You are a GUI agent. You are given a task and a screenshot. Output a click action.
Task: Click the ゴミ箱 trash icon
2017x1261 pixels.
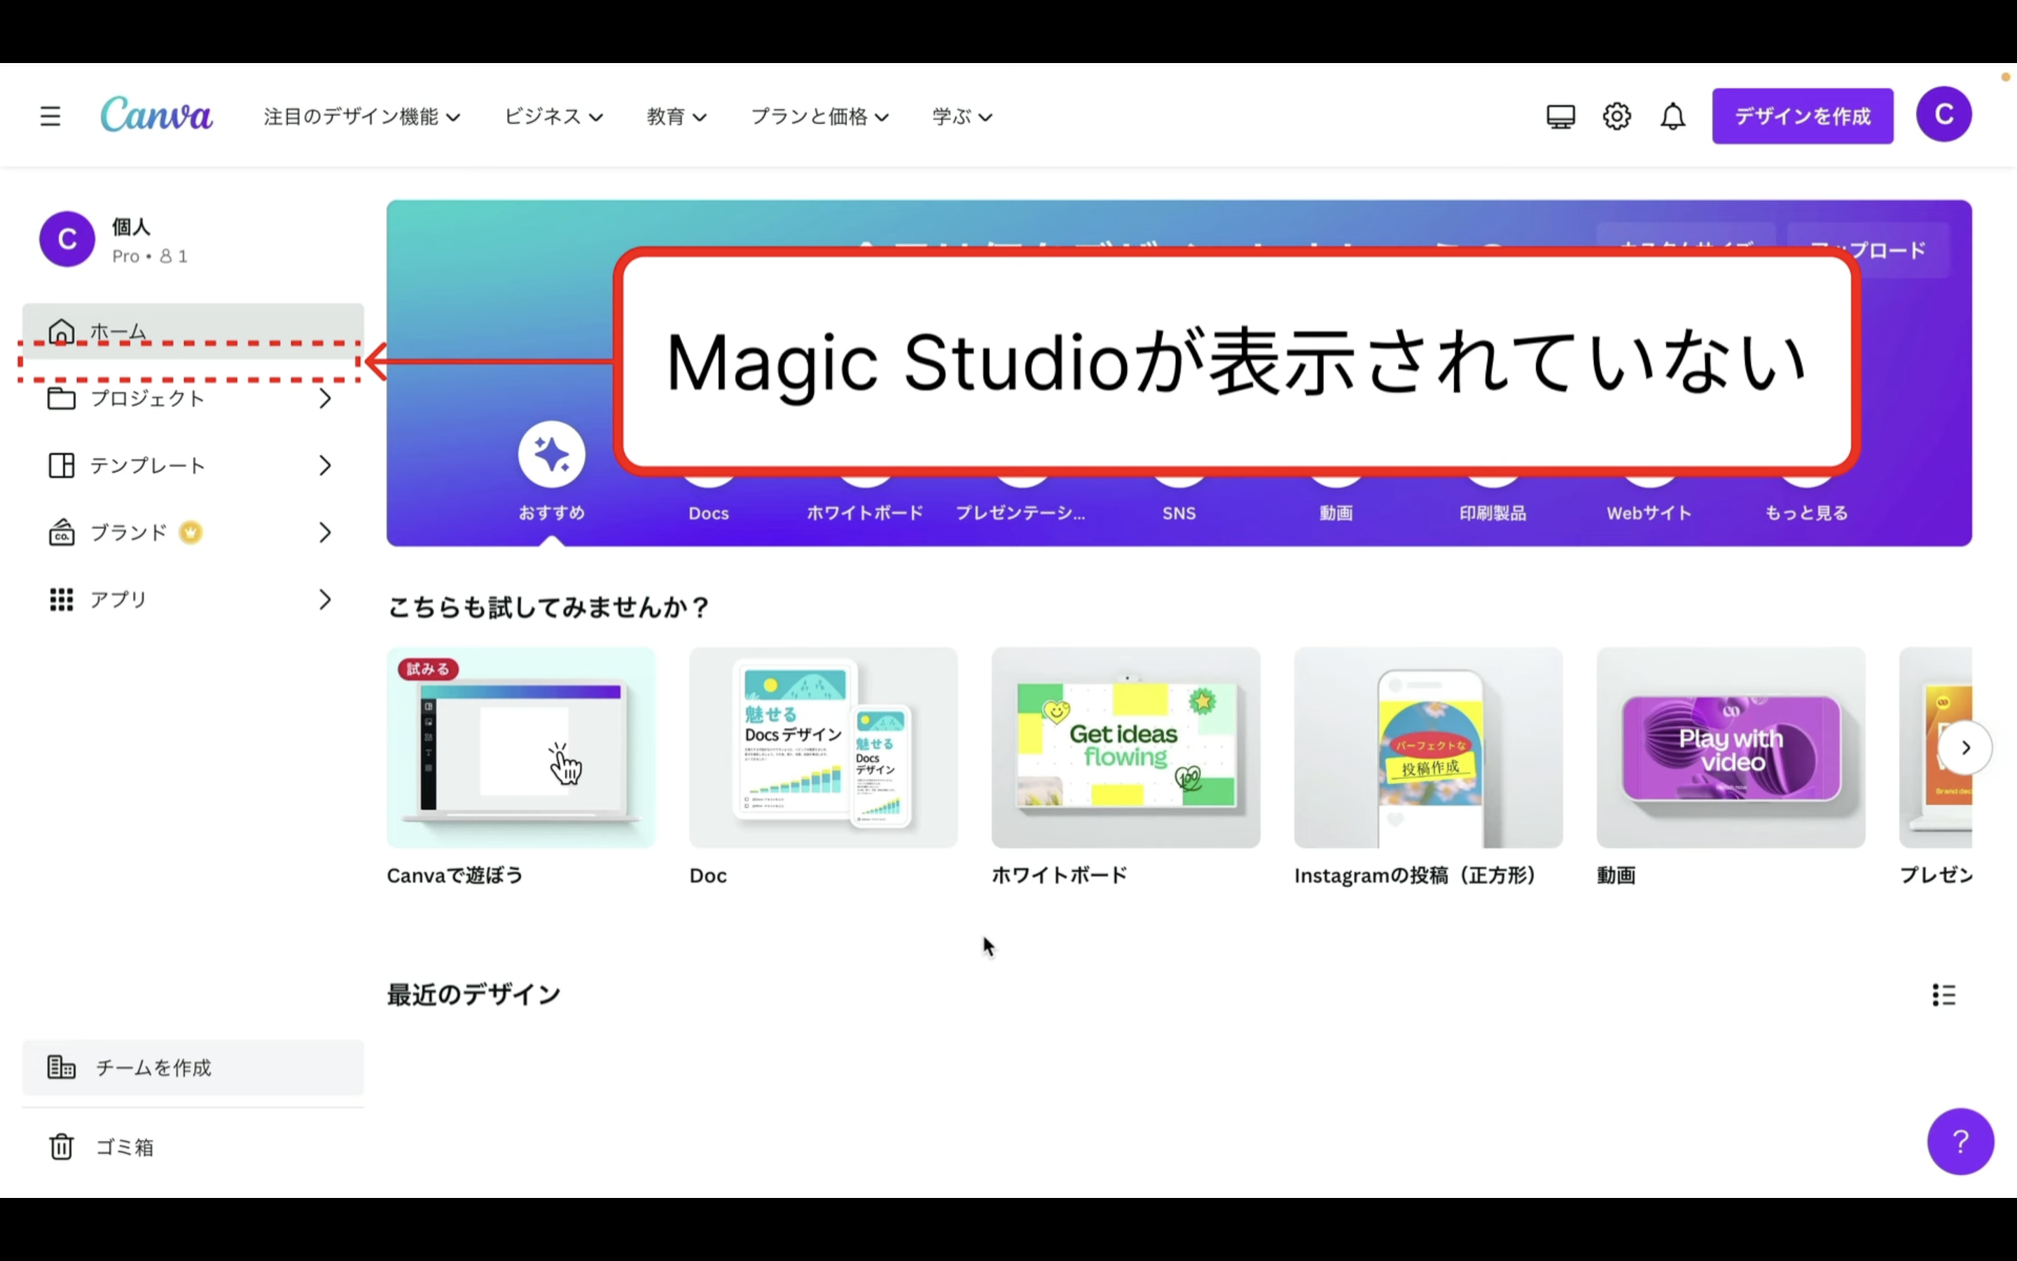61,1147
